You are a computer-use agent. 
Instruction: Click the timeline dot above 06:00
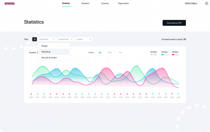click(x=69, y=94)
